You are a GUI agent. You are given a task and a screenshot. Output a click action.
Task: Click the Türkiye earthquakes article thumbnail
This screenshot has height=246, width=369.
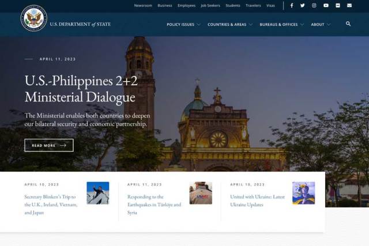point(201,194)
